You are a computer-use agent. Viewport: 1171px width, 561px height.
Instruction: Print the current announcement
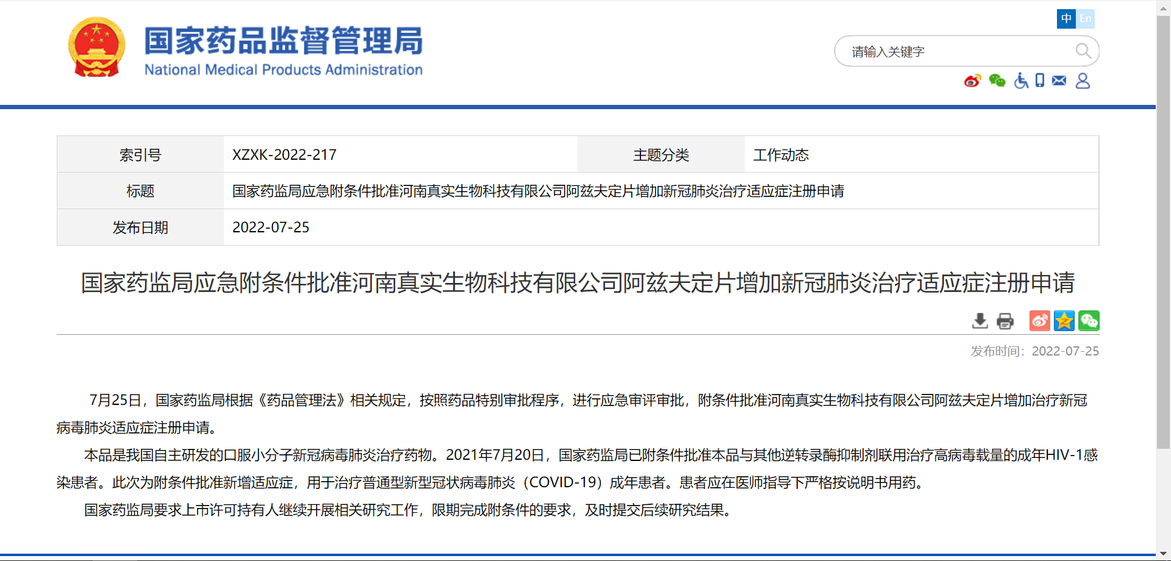coord(1004,321)
